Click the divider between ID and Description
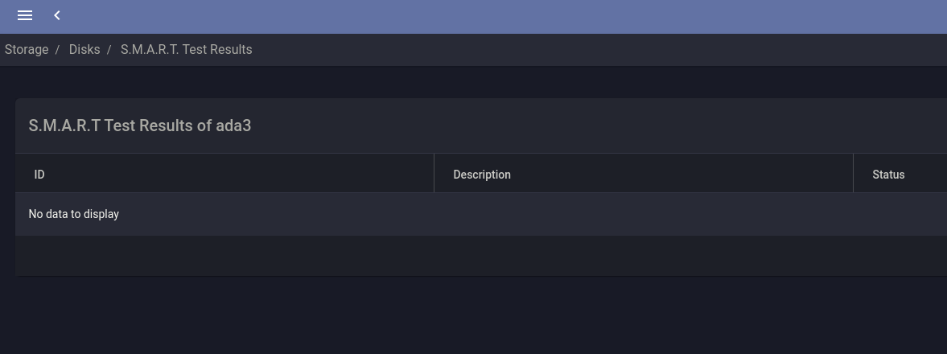This screenshot has width=947, height=354. (x=434, y=174)
